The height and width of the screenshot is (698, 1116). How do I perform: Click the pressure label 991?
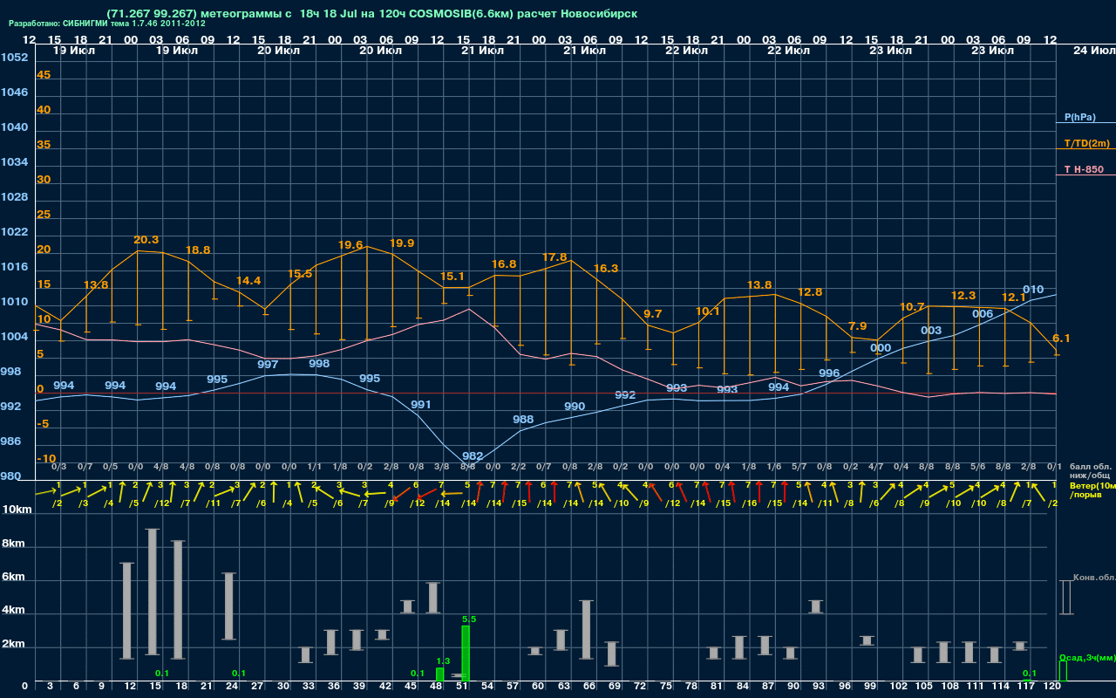[x=421, y=405]
